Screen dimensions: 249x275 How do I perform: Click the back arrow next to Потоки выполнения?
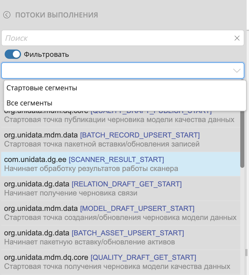[x=7, y=15]
